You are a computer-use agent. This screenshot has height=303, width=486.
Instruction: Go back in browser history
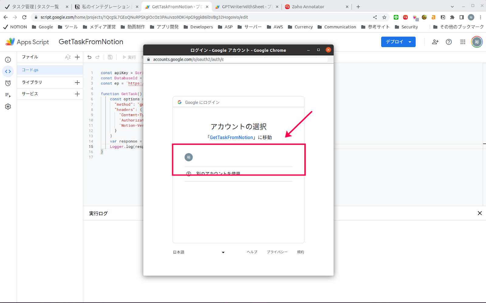coord(5,17)
